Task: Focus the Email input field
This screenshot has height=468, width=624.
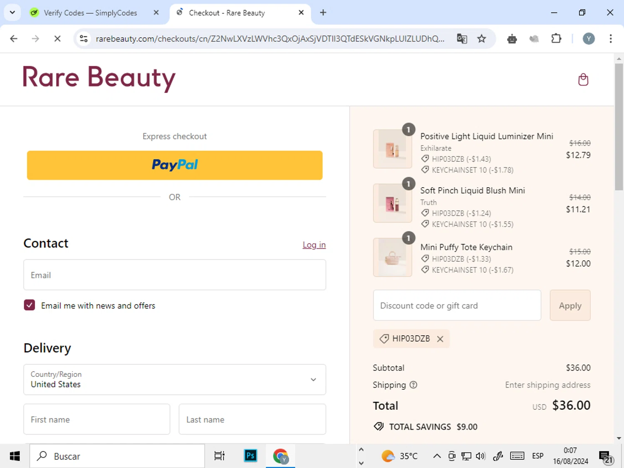Action: pos(175,275)
